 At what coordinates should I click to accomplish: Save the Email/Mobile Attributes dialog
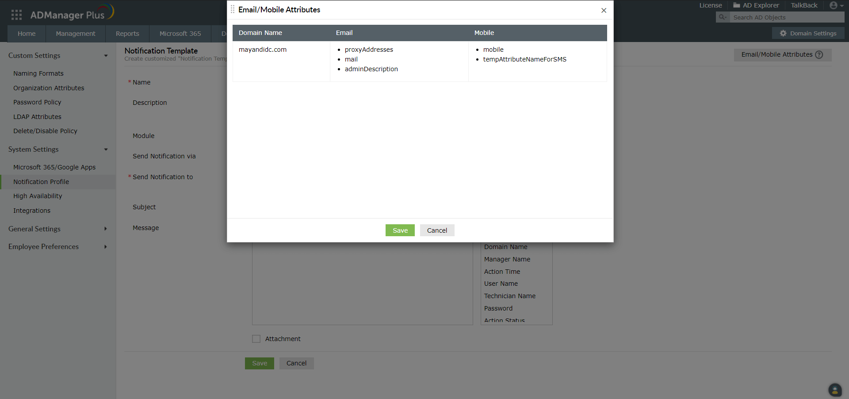point(399,230)
